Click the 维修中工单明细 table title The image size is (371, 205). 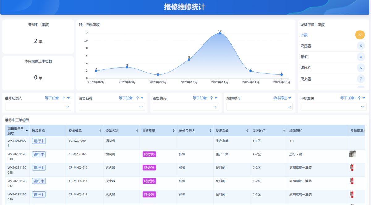click(17, 120)
